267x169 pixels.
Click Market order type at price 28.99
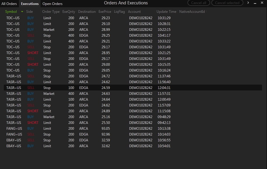click(x=49, y=30)
